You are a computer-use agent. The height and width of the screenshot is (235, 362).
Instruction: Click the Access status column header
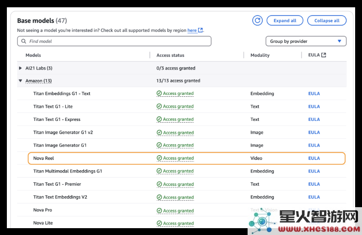(x=170, y=55)
